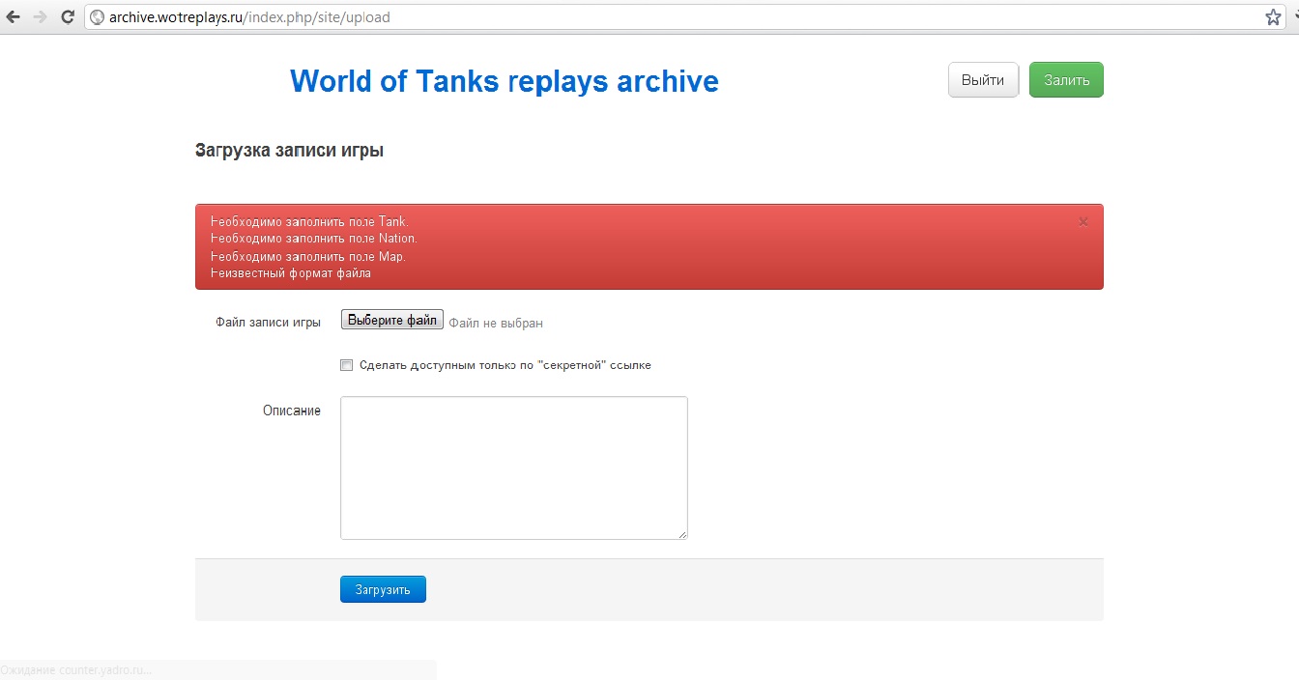Reload the page with the refresh icon
This screenshot has height=680, width=1299.
[x=67, y=17]
